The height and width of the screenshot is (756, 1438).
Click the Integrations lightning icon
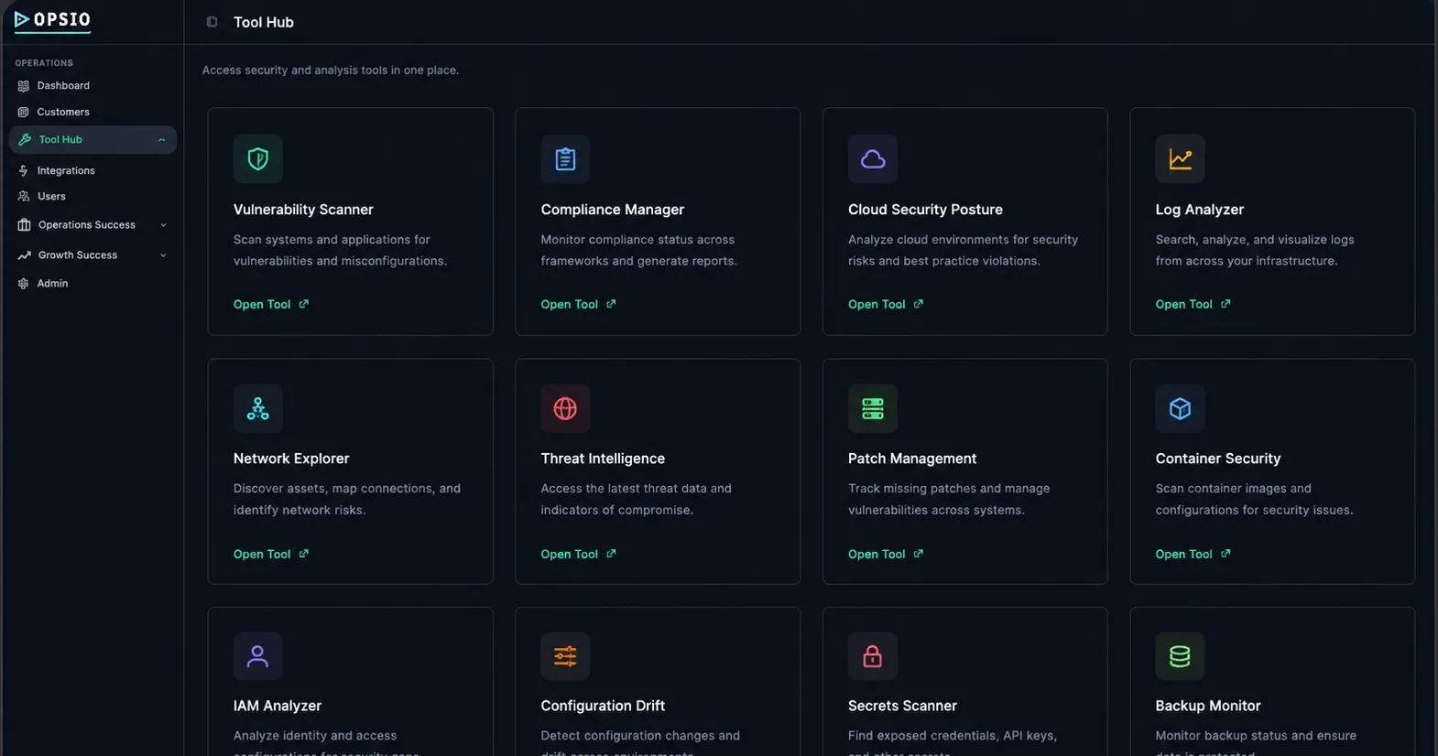[x=24, y=170]
